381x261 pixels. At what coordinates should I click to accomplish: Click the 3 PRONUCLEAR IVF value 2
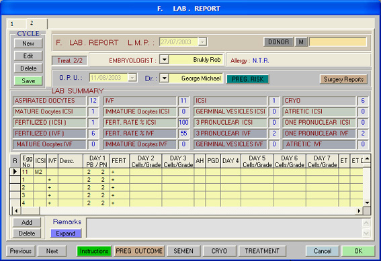click(274, 133)
